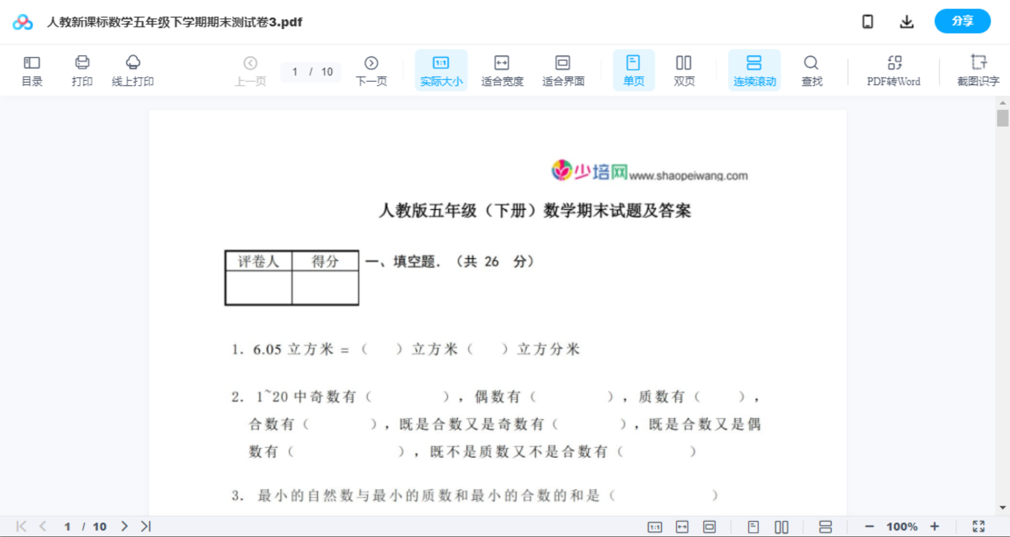Click the download icon in the header

click(906, 21)
